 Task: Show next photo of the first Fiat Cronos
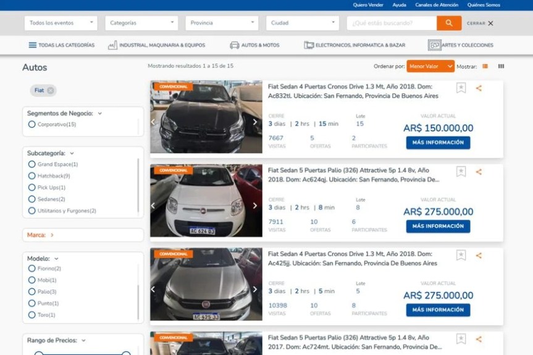(255, 122)
